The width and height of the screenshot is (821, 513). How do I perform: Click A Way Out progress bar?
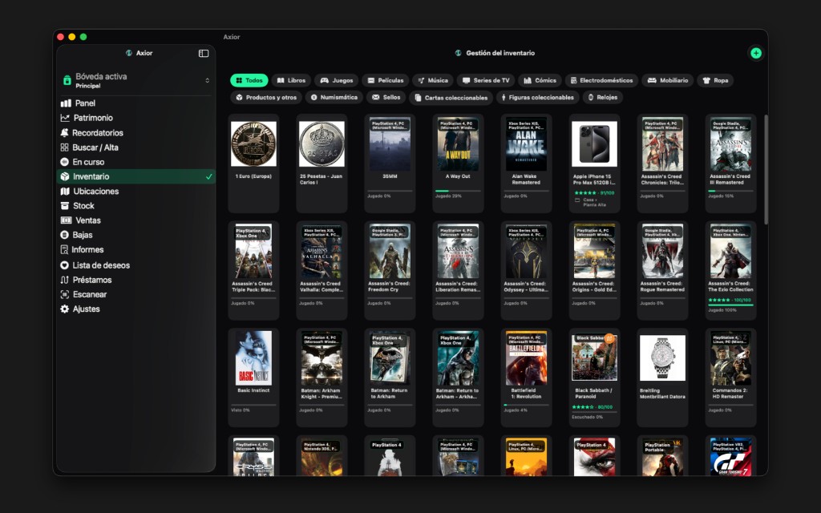(458, 191)
